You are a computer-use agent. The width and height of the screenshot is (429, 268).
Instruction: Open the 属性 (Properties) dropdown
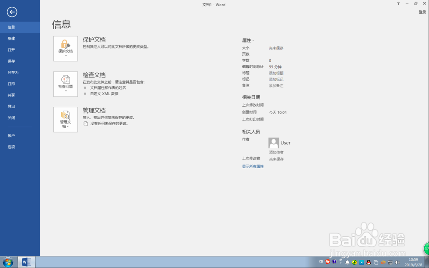click(x=247, y=39)
